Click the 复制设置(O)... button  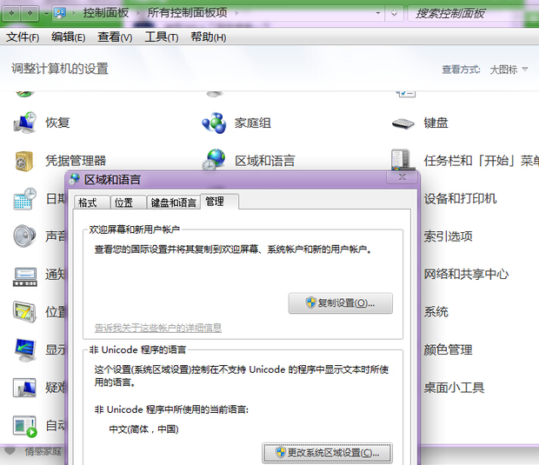tap(340, 303)
